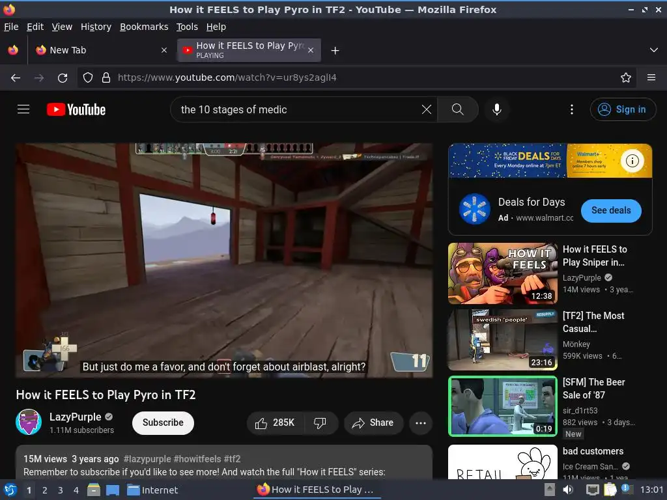Open the Bookmarks menu
Viewport: 667px width, 500px height.
pos(144,27)
